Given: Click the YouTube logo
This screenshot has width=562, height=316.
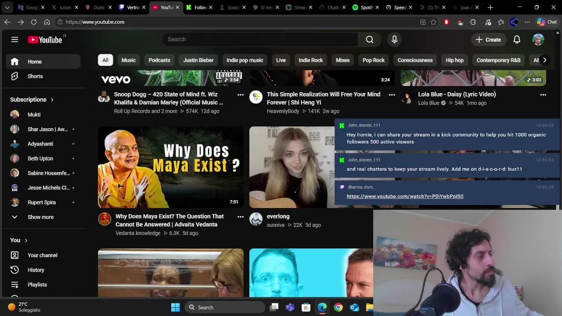Looking at the screenshot, I should coord(45,39).
